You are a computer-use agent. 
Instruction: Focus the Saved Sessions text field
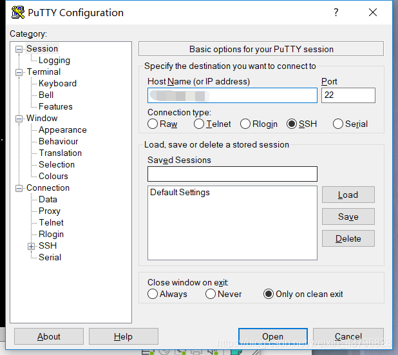click(x=232, y=174)
